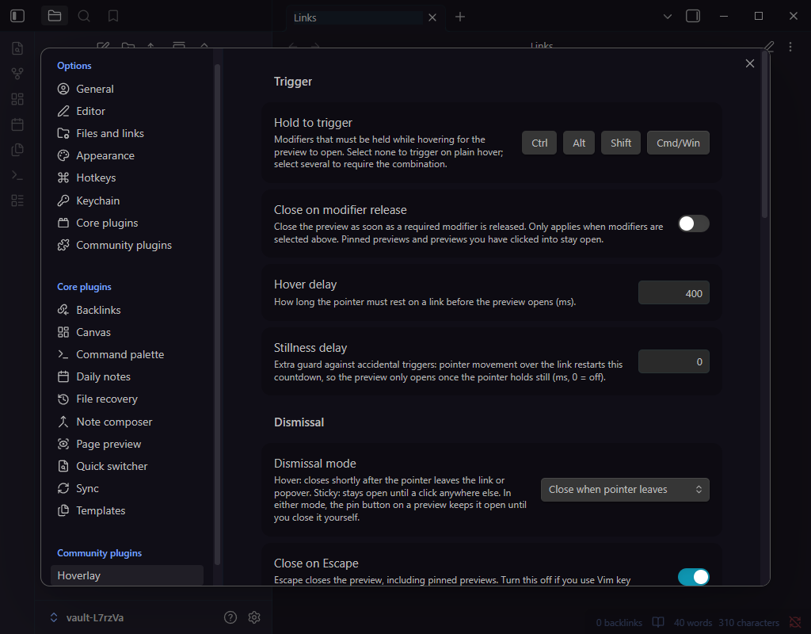Open Command palette plugin settings

128,354
